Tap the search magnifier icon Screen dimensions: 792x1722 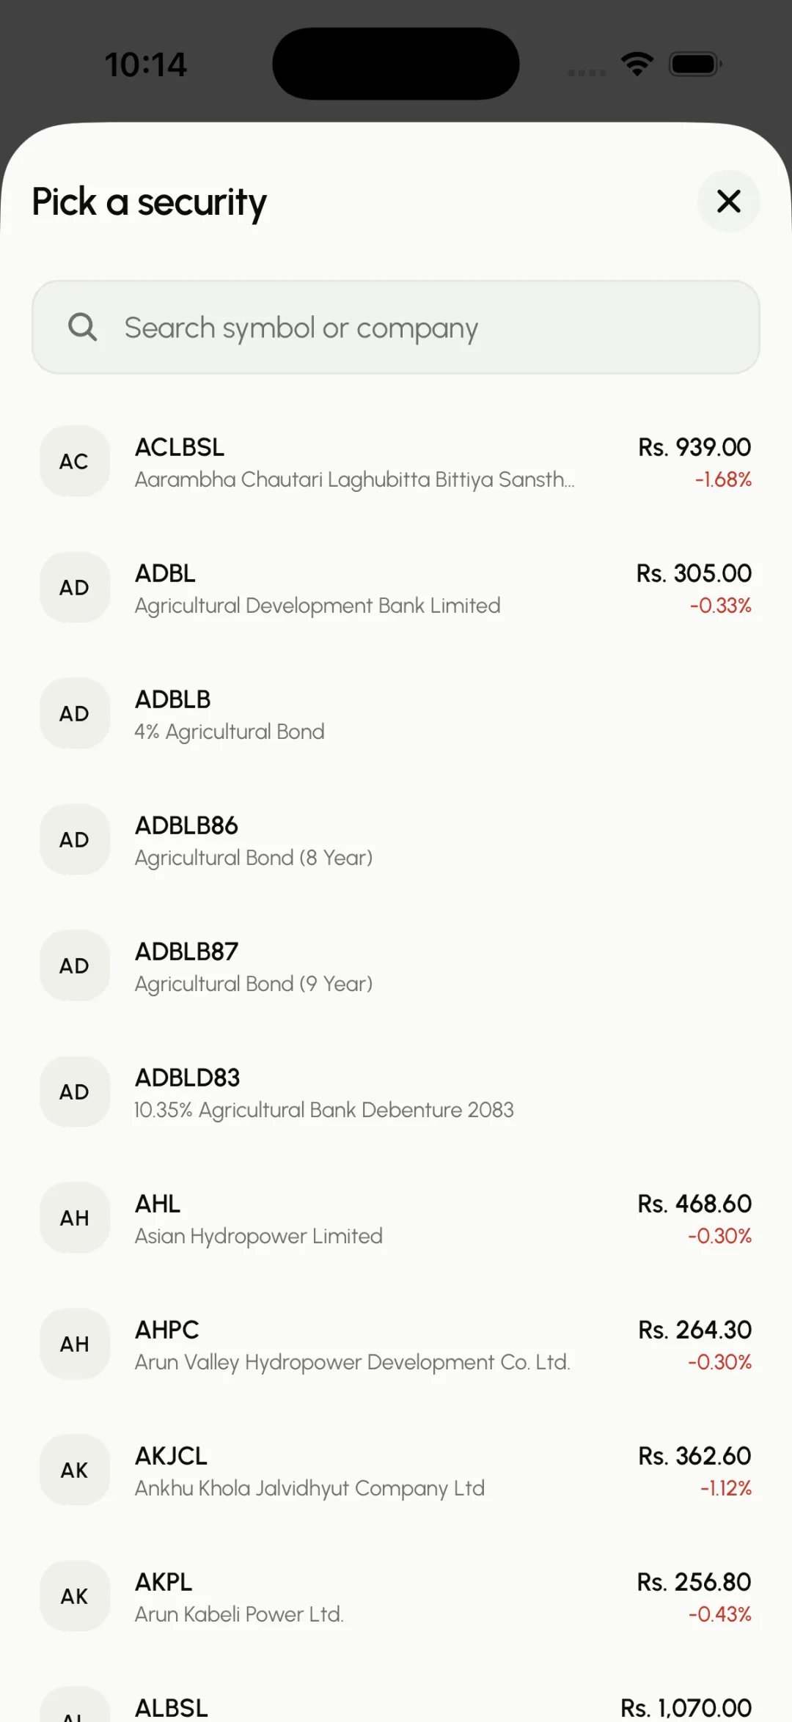click(x=82, y=327)
